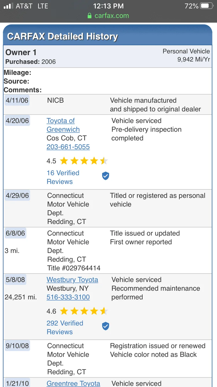Select the 5/8/08 date entry
217x387 pixels.
click(x=15, y=280)
